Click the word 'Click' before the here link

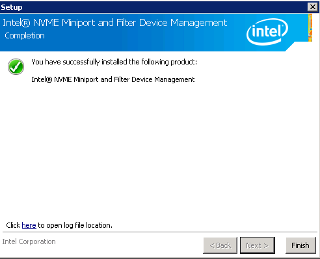13,225
